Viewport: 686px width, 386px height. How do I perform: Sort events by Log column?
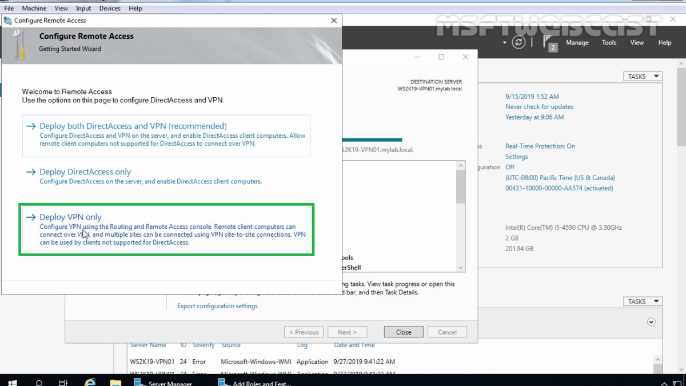pos(302,345)
